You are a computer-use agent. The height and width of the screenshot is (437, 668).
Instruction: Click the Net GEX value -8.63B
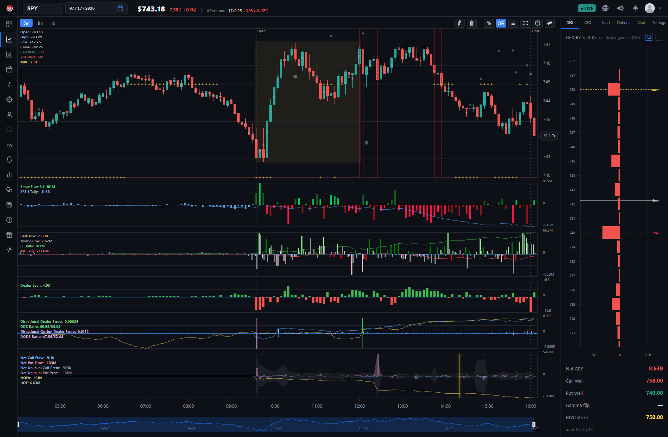point(655,369)
